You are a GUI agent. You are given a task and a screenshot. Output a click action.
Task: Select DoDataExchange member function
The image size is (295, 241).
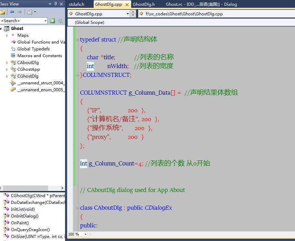[38, 203]
